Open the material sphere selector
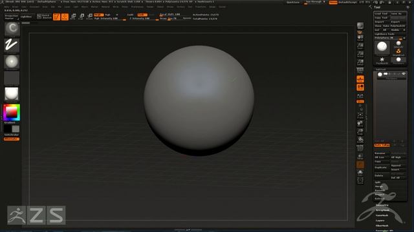This screenshot has width=414, height=232. (12, 94)
